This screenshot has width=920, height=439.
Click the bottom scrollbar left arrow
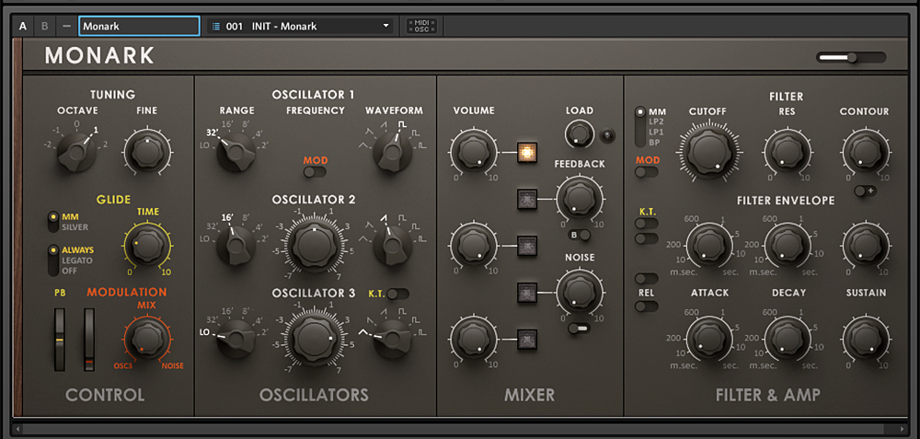pos(17,430)
